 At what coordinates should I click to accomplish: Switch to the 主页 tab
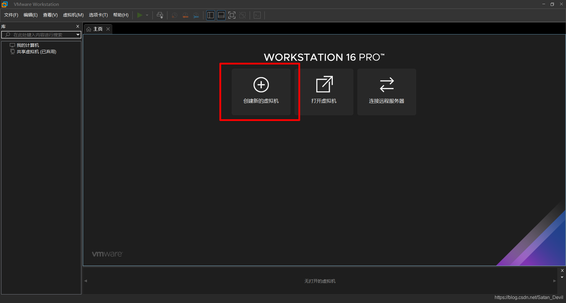pyautogui.click(x=98, y=29)
